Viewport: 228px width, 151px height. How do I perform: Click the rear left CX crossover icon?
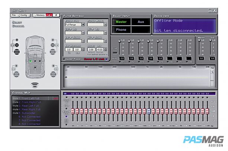13,69
